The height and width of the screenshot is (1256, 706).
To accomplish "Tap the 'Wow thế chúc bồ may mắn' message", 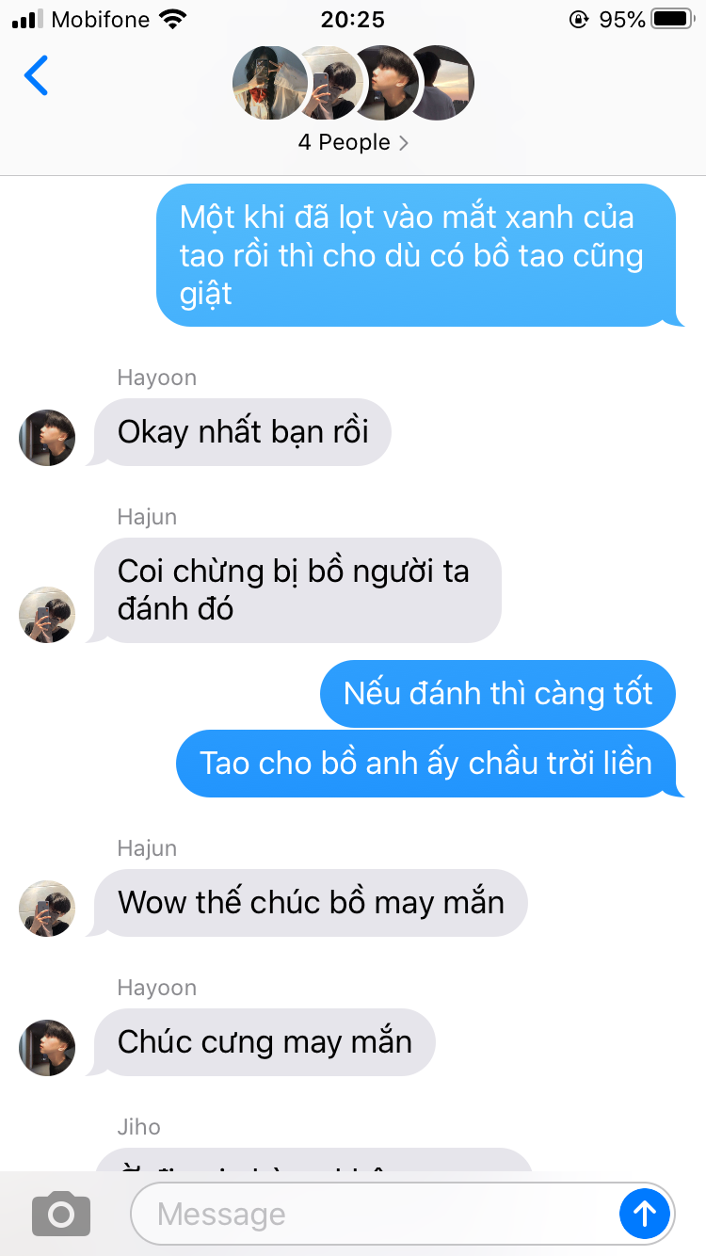I will [311, 903].
